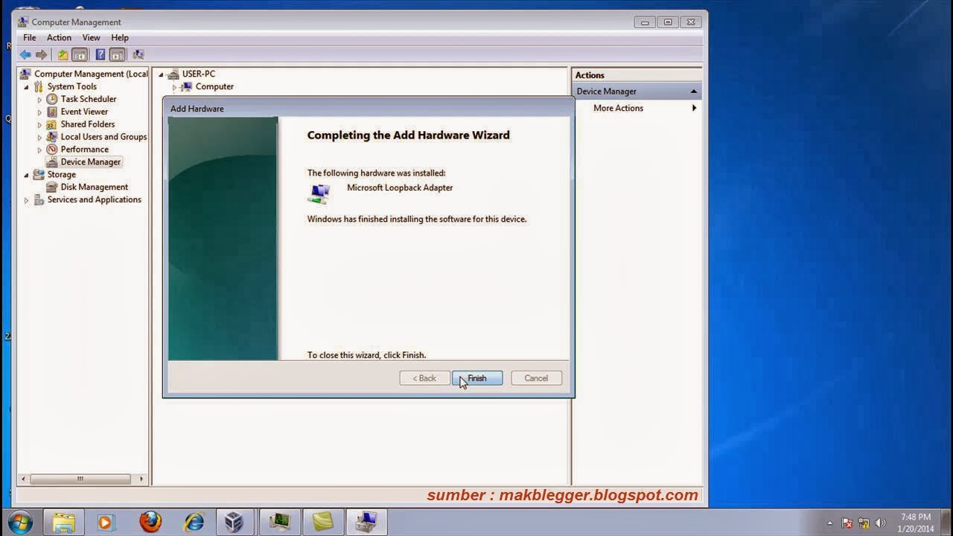
Task: Click Finish to close the wizard
Action: (477, 378)
